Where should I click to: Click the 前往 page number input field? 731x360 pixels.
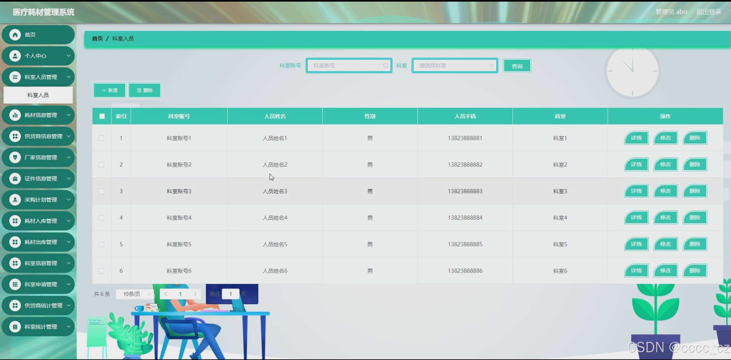[x=230, y=294]
